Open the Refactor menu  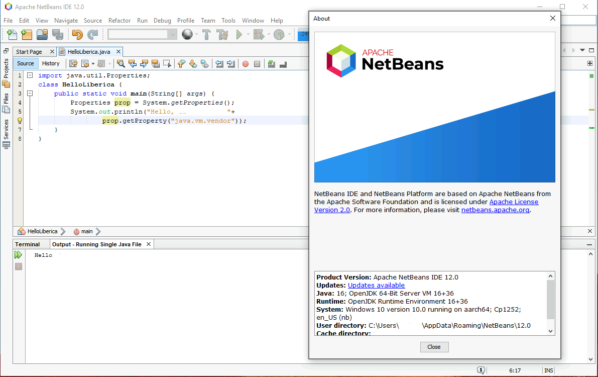[x=119, y=21]
